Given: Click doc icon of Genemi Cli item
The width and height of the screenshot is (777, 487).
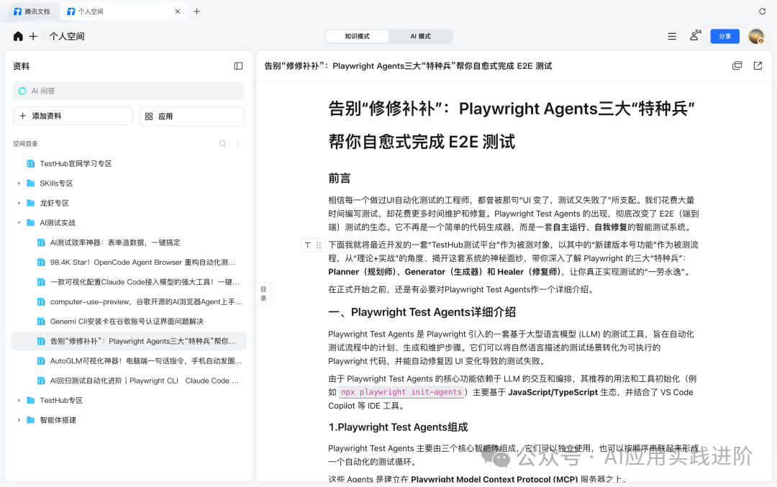Looking at the screenshot, I should (x=41, y=322).
